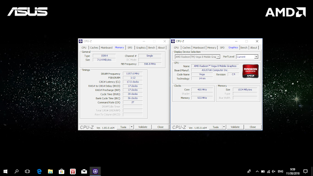Click the muted volume icon
Screen dimensions: 313x176
(x=274, y=171)
